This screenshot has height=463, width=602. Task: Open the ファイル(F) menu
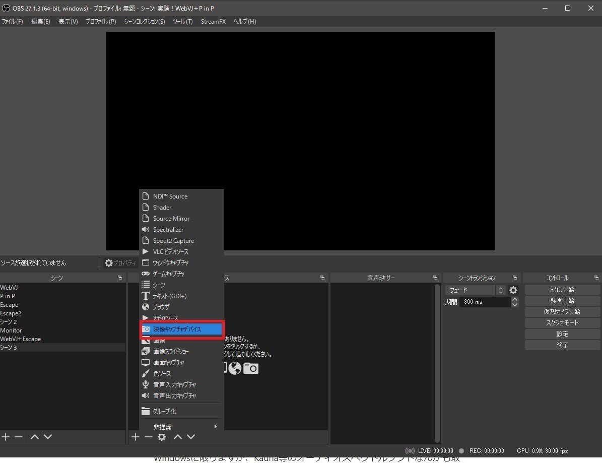click(12, 22)
